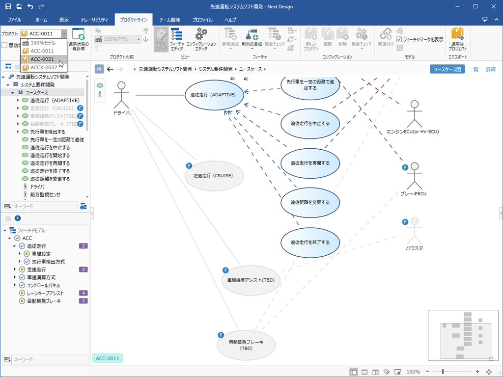Open the チーム開発 ribbon tab

169,20
